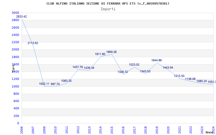Select the 1080.24 data label
The height and width of the screenshot is (135, 216).
click(201, 81)
